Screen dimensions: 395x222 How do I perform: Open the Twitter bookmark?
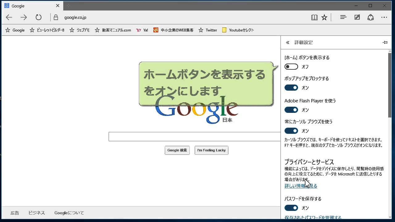(208, 30)
